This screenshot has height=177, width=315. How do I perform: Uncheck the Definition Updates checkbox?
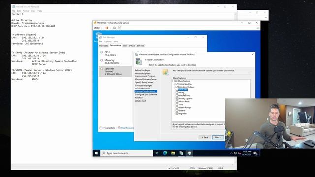177,87
